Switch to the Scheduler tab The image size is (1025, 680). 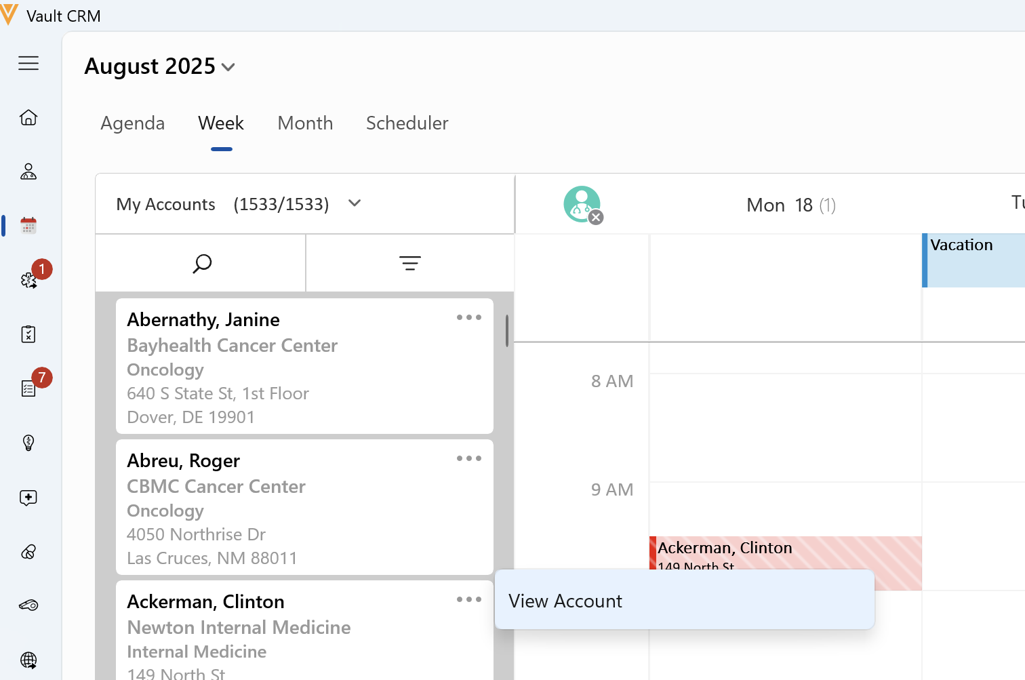(407, 123)
